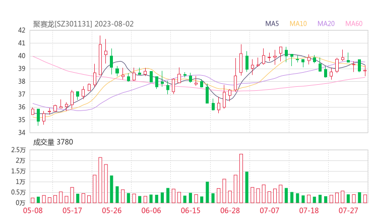Click the 05-08 date label
Viewport: 373px width, 222px height.
[33, 210]
